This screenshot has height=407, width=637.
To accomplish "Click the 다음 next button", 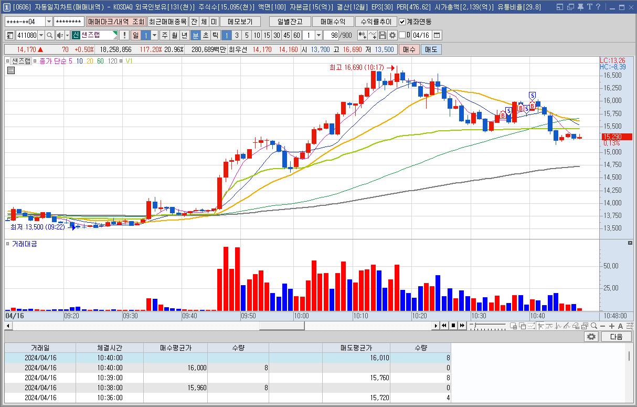I will coord(617,337).
